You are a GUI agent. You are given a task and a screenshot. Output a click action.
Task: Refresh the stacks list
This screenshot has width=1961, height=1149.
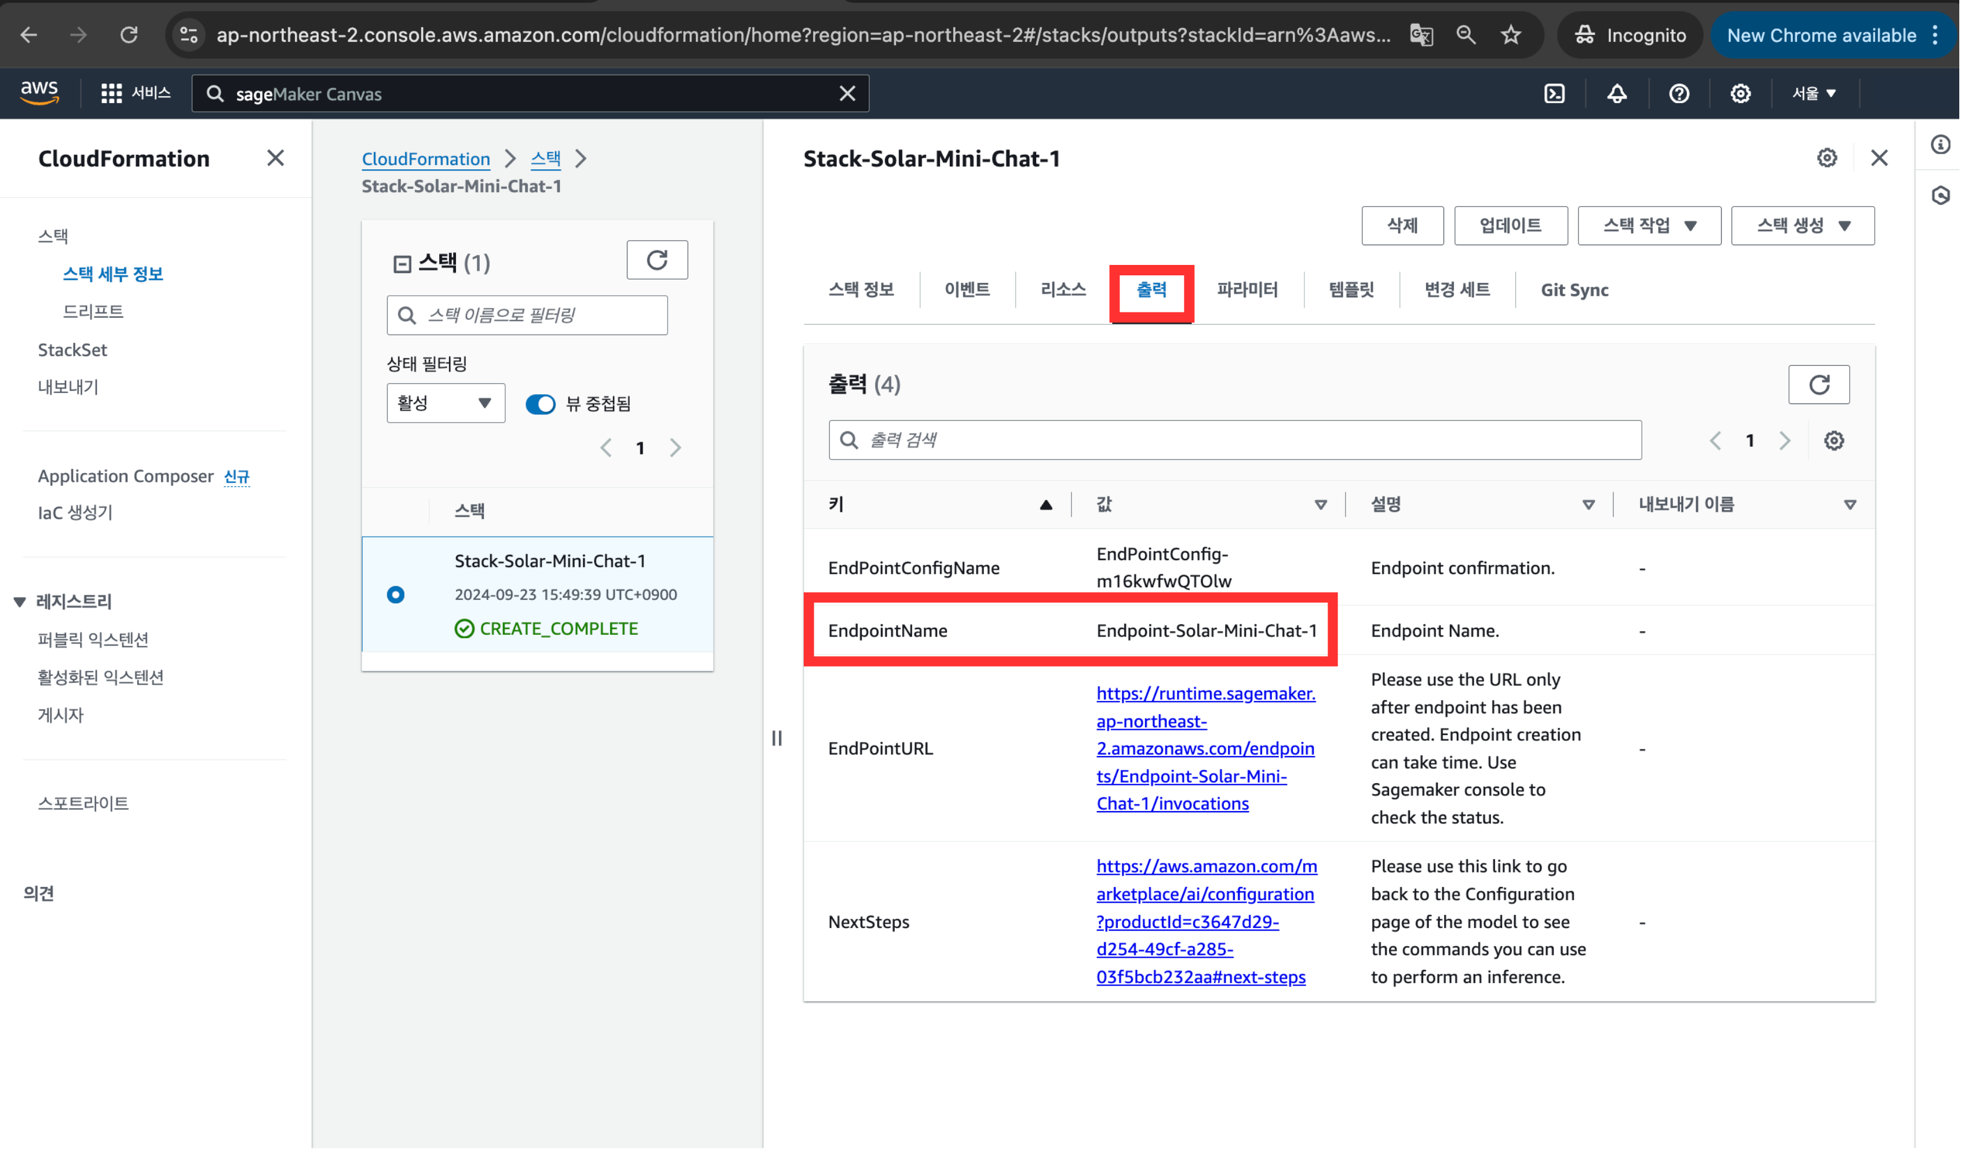[x=657, y=260]
